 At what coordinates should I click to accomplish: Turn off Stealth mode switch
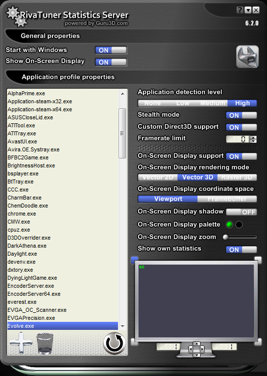[241, 115]
